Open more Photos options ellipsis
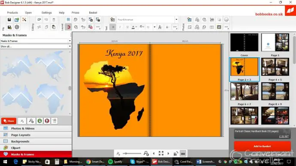 pyautogui.click(x=227, y=27)
